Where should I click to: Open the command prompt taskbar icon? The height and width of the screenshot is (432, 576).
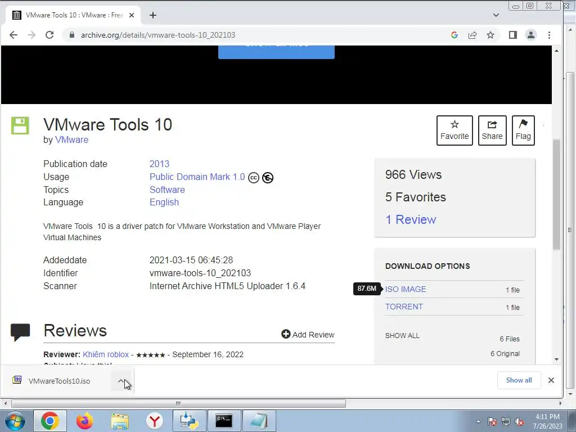tap(224, 421)
